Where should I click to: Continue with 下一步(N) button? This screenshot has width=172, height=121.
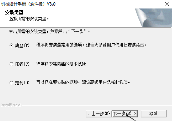[125, 114]
